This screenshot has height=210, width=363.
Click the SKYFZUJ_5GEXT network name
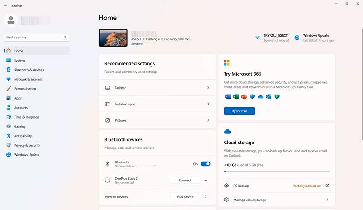click(275, 35)
